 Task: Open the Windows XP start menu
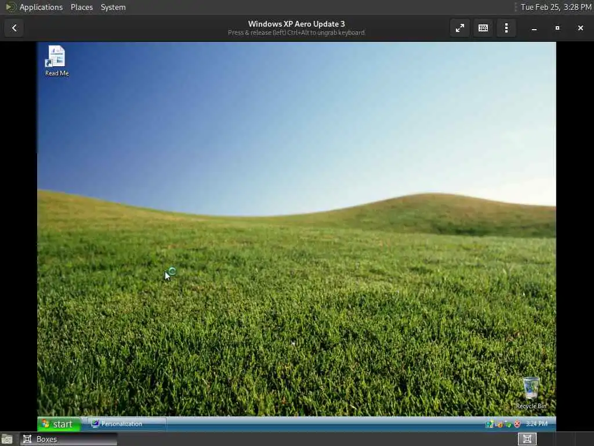59,424
